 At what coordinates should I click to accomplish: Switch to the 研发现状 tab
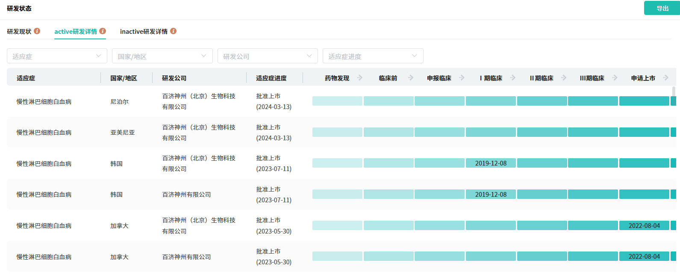point(19,32)
